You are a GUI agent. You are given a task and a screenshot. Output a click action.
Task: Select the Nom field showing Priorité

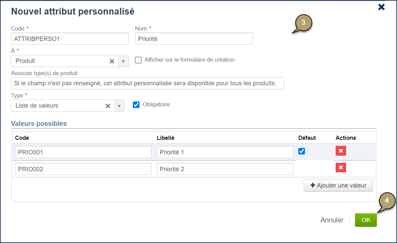pos(194,39)
